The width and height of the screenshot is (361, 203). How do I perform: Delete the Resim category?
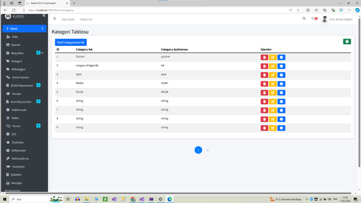point(264,84)
